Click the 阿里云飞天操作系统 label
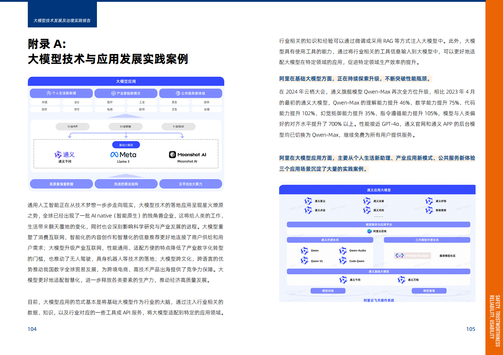The width and height of the screenshot is (503, 355). 379,300
